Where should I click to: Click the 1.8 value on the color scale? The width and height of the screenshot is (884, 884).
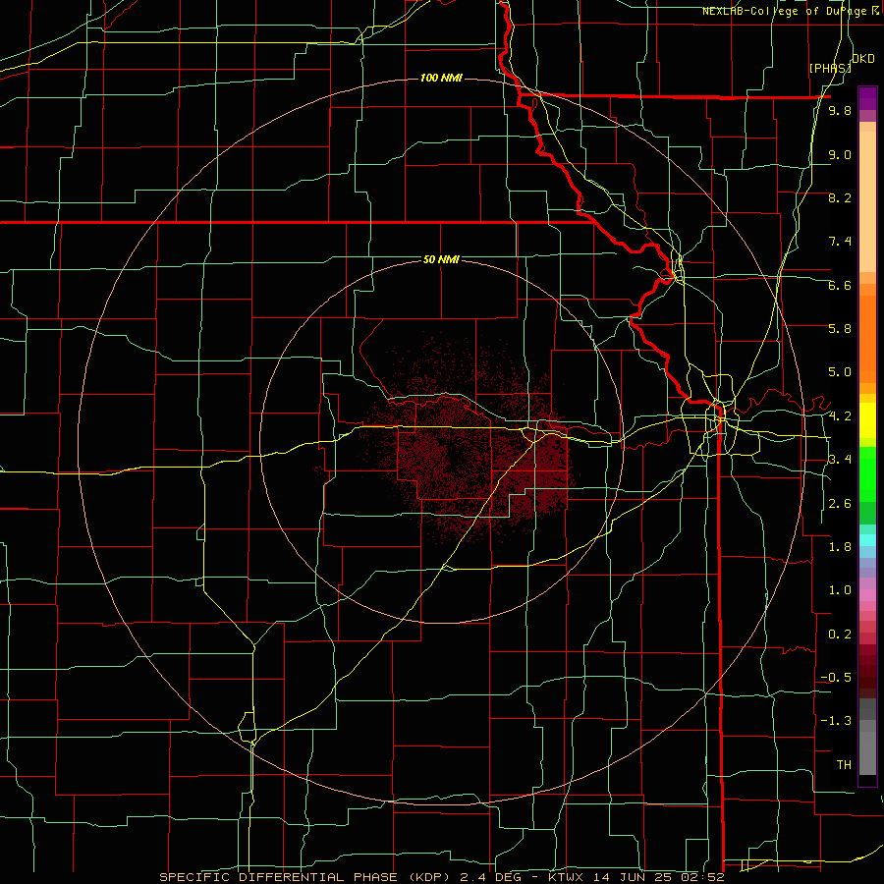click(x=840, y=547)
